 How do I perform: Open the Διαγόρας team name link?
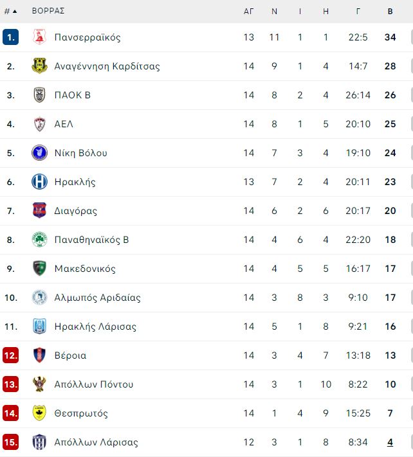[x=75, y=211]
